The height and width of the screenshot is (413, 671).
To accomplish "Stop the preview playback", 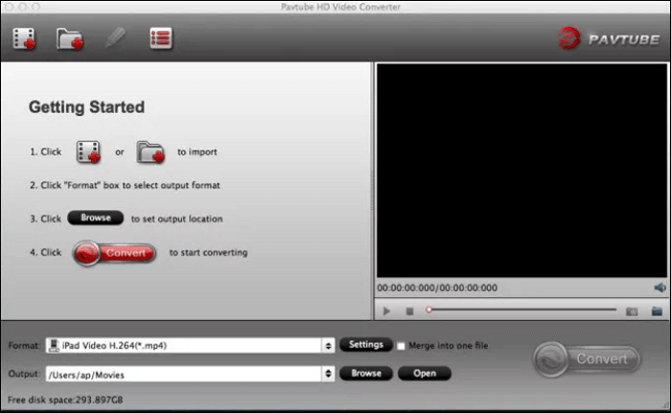I will pyautogui.click(x=409, y=311).
